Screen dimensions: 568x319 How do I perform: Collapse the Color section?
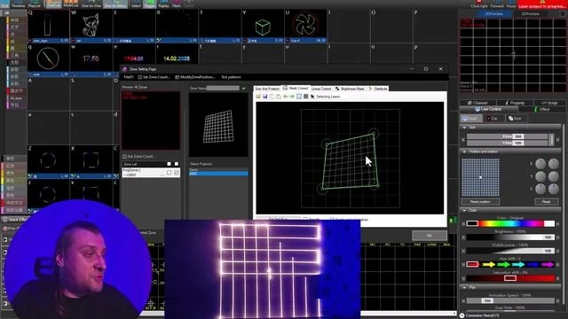[464, 210]
